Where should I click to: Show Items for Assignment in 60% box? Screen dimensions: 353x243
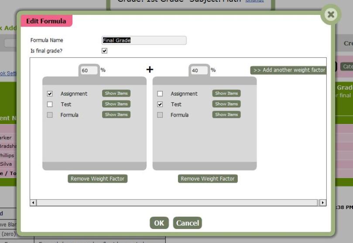point(116,94)
